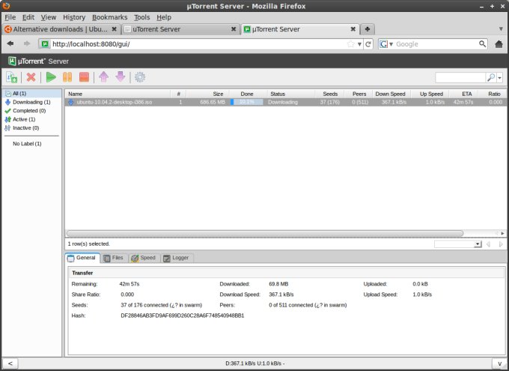
Task: Switch to the Files tab
Action: click(x=114, y=258)
